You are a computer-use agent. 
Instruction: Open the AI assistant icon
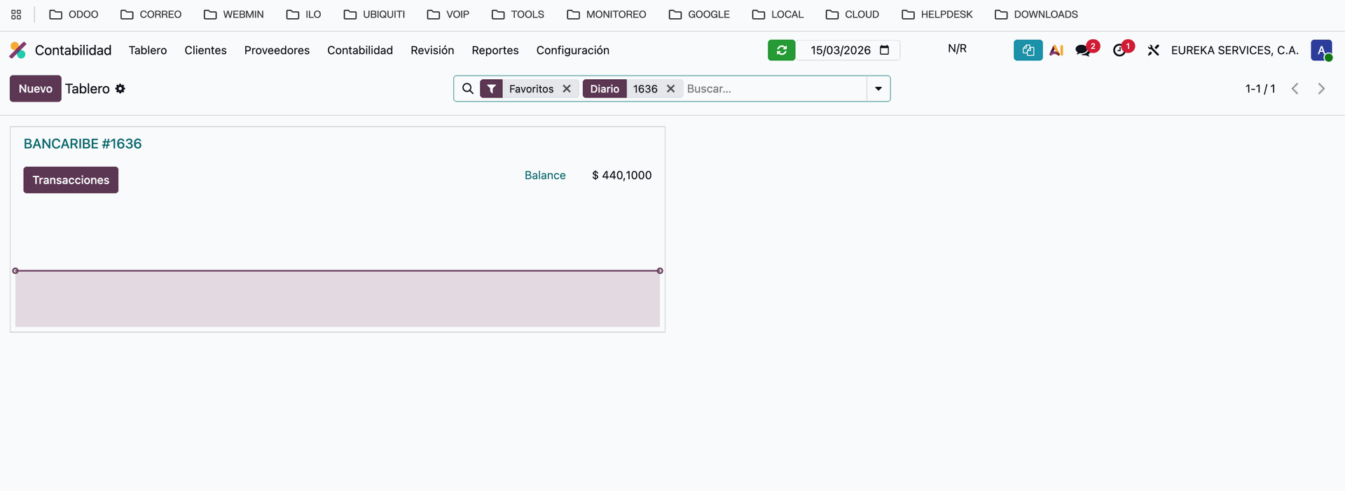pos(1056,50)
